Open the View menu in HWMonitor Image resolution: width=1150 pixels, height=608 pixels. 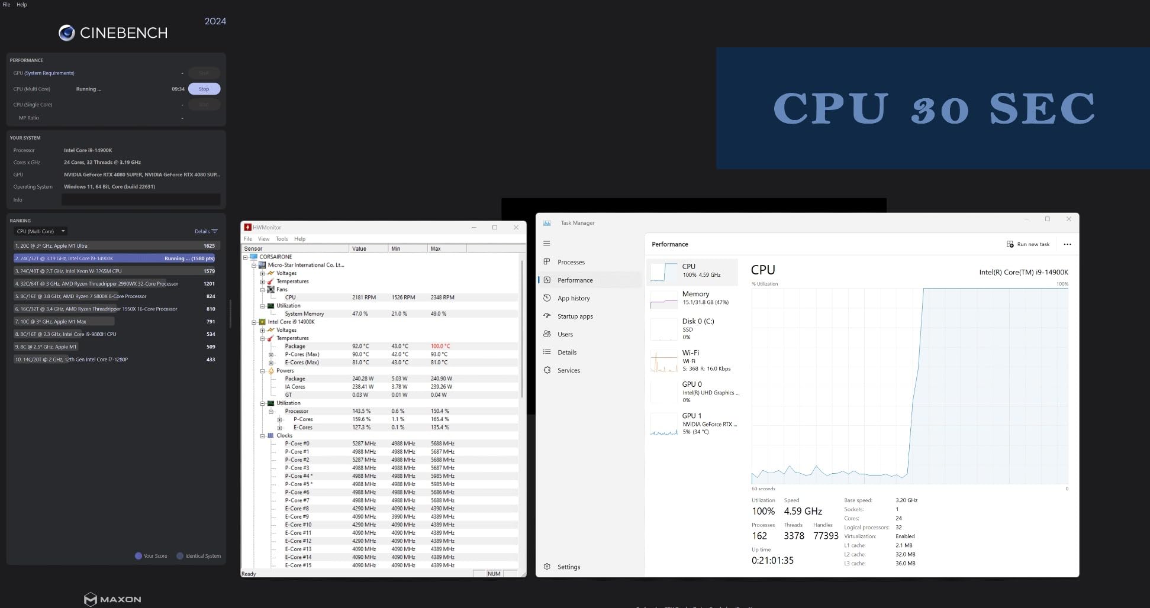(263, 239)
